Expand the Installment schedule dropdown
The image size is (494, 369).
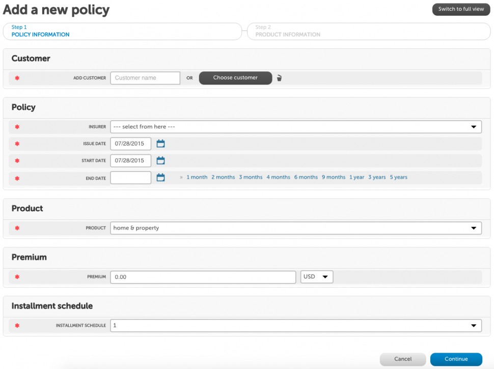[296, 325]
